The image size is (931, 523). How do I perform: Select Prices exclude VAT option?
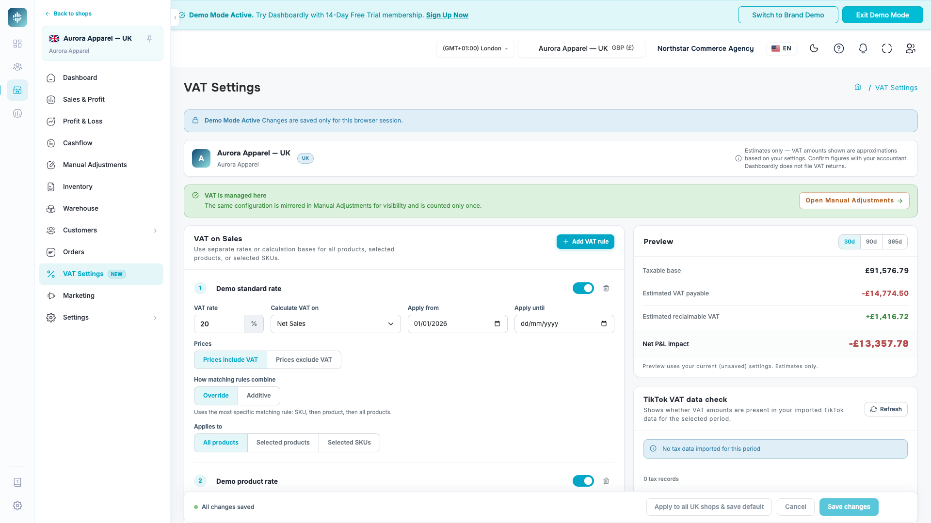pyautogui.click(x=304, y=360)
